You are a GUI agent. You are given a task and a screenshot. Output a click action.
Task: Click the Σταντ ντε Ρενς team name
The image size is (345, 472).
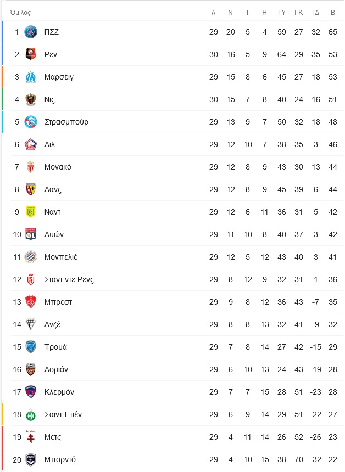pos(69,279)
